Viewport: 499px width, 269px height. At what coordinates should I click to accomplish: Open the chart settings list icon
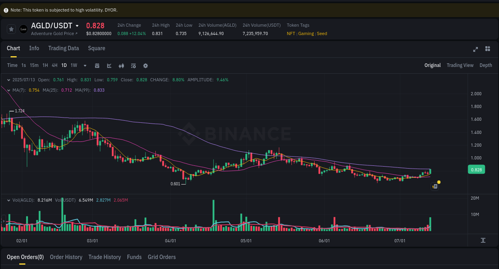133,65
